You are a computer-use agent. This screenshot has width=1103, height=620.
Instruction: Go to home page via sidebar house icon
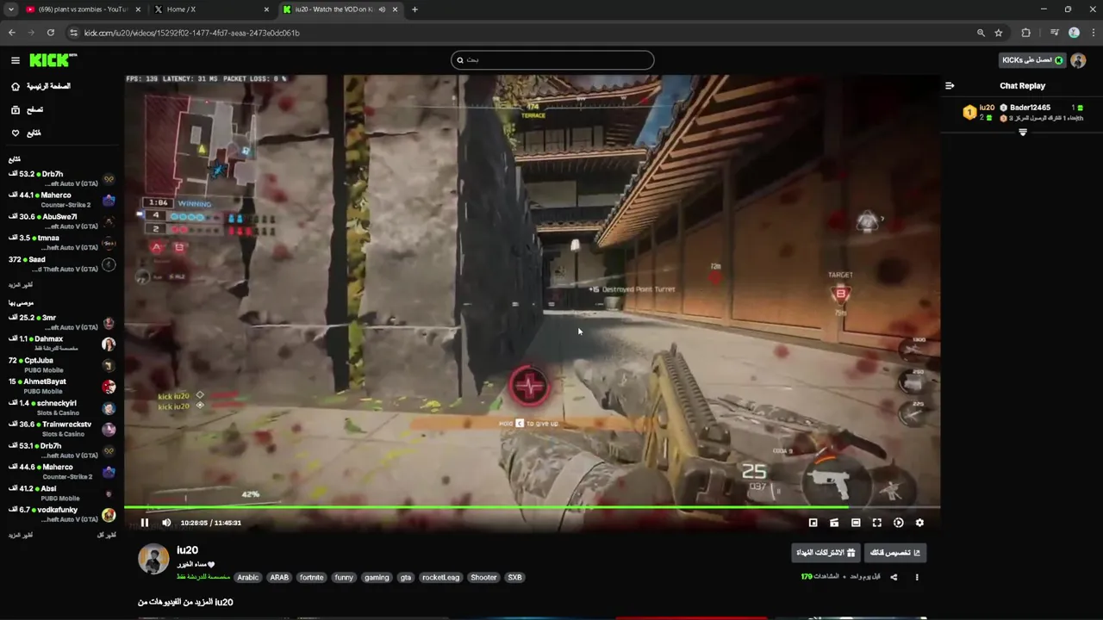tap(16, 86)
